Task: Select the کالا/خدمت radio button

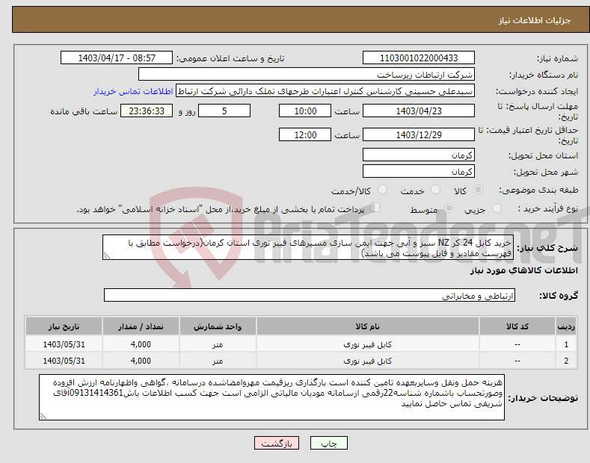Action: (382, 190)
